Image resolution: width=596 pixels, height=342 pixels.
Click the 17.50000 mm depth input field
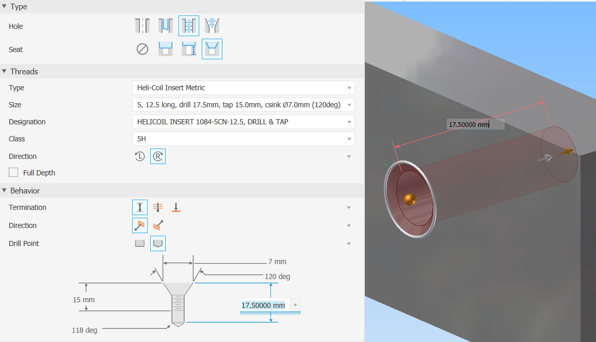[264, 305]
